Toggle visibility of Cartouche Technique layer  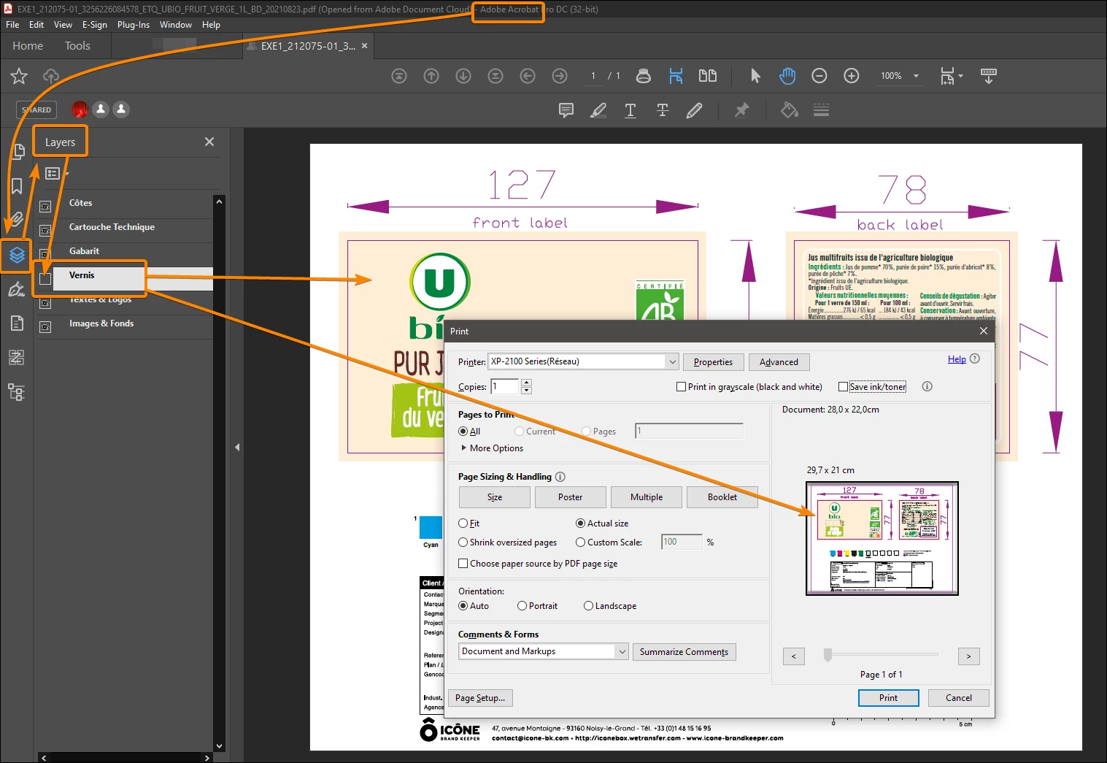[x=45, y=231]
